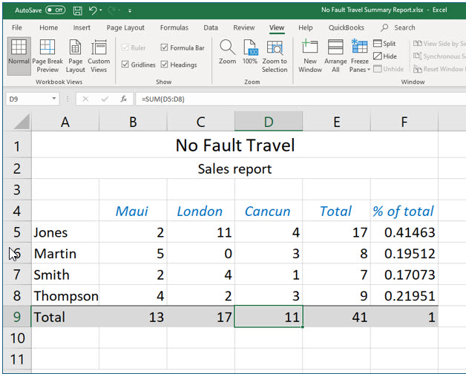Open the QuickBooks tab
Viewport: 466px width, 374px height.
tap(347, 27)
